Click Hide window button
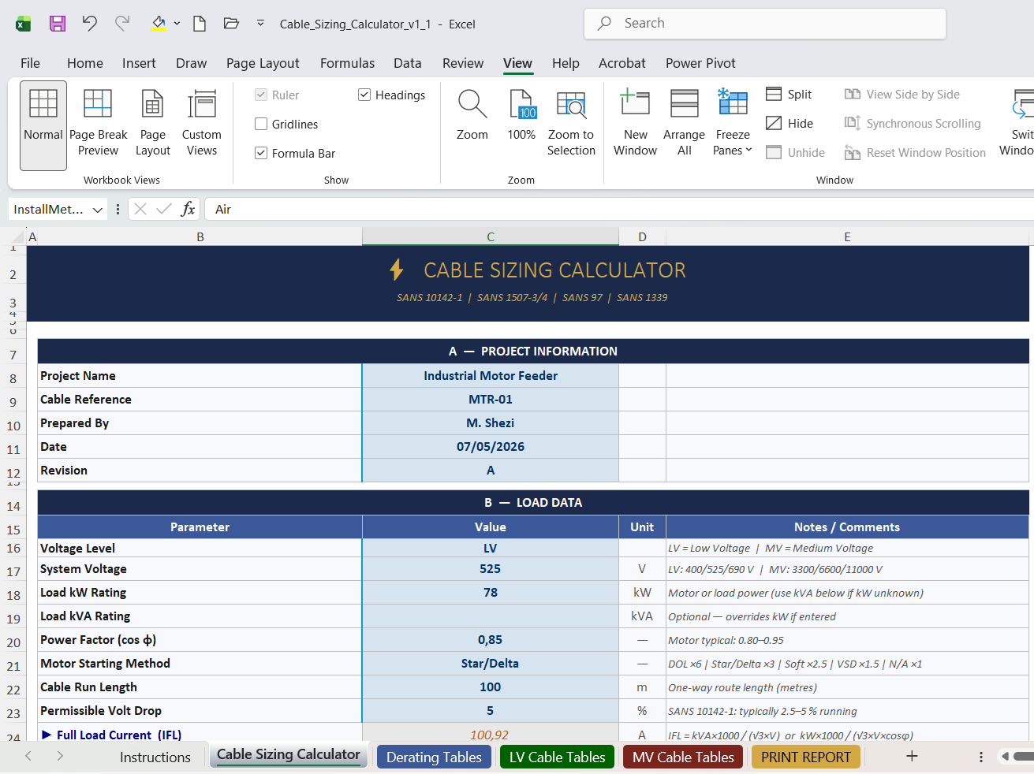The image size is (1034, 774). [790, 123]
